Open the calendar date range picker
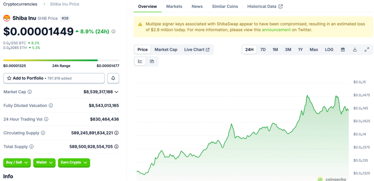This screenshot has width=374, height=181. coord(343,49)
